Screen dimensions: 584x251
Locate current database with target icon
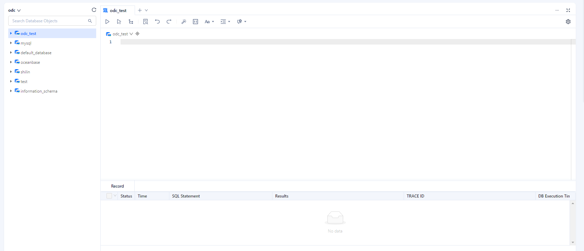pyautogui.click(x=137, y=34)
